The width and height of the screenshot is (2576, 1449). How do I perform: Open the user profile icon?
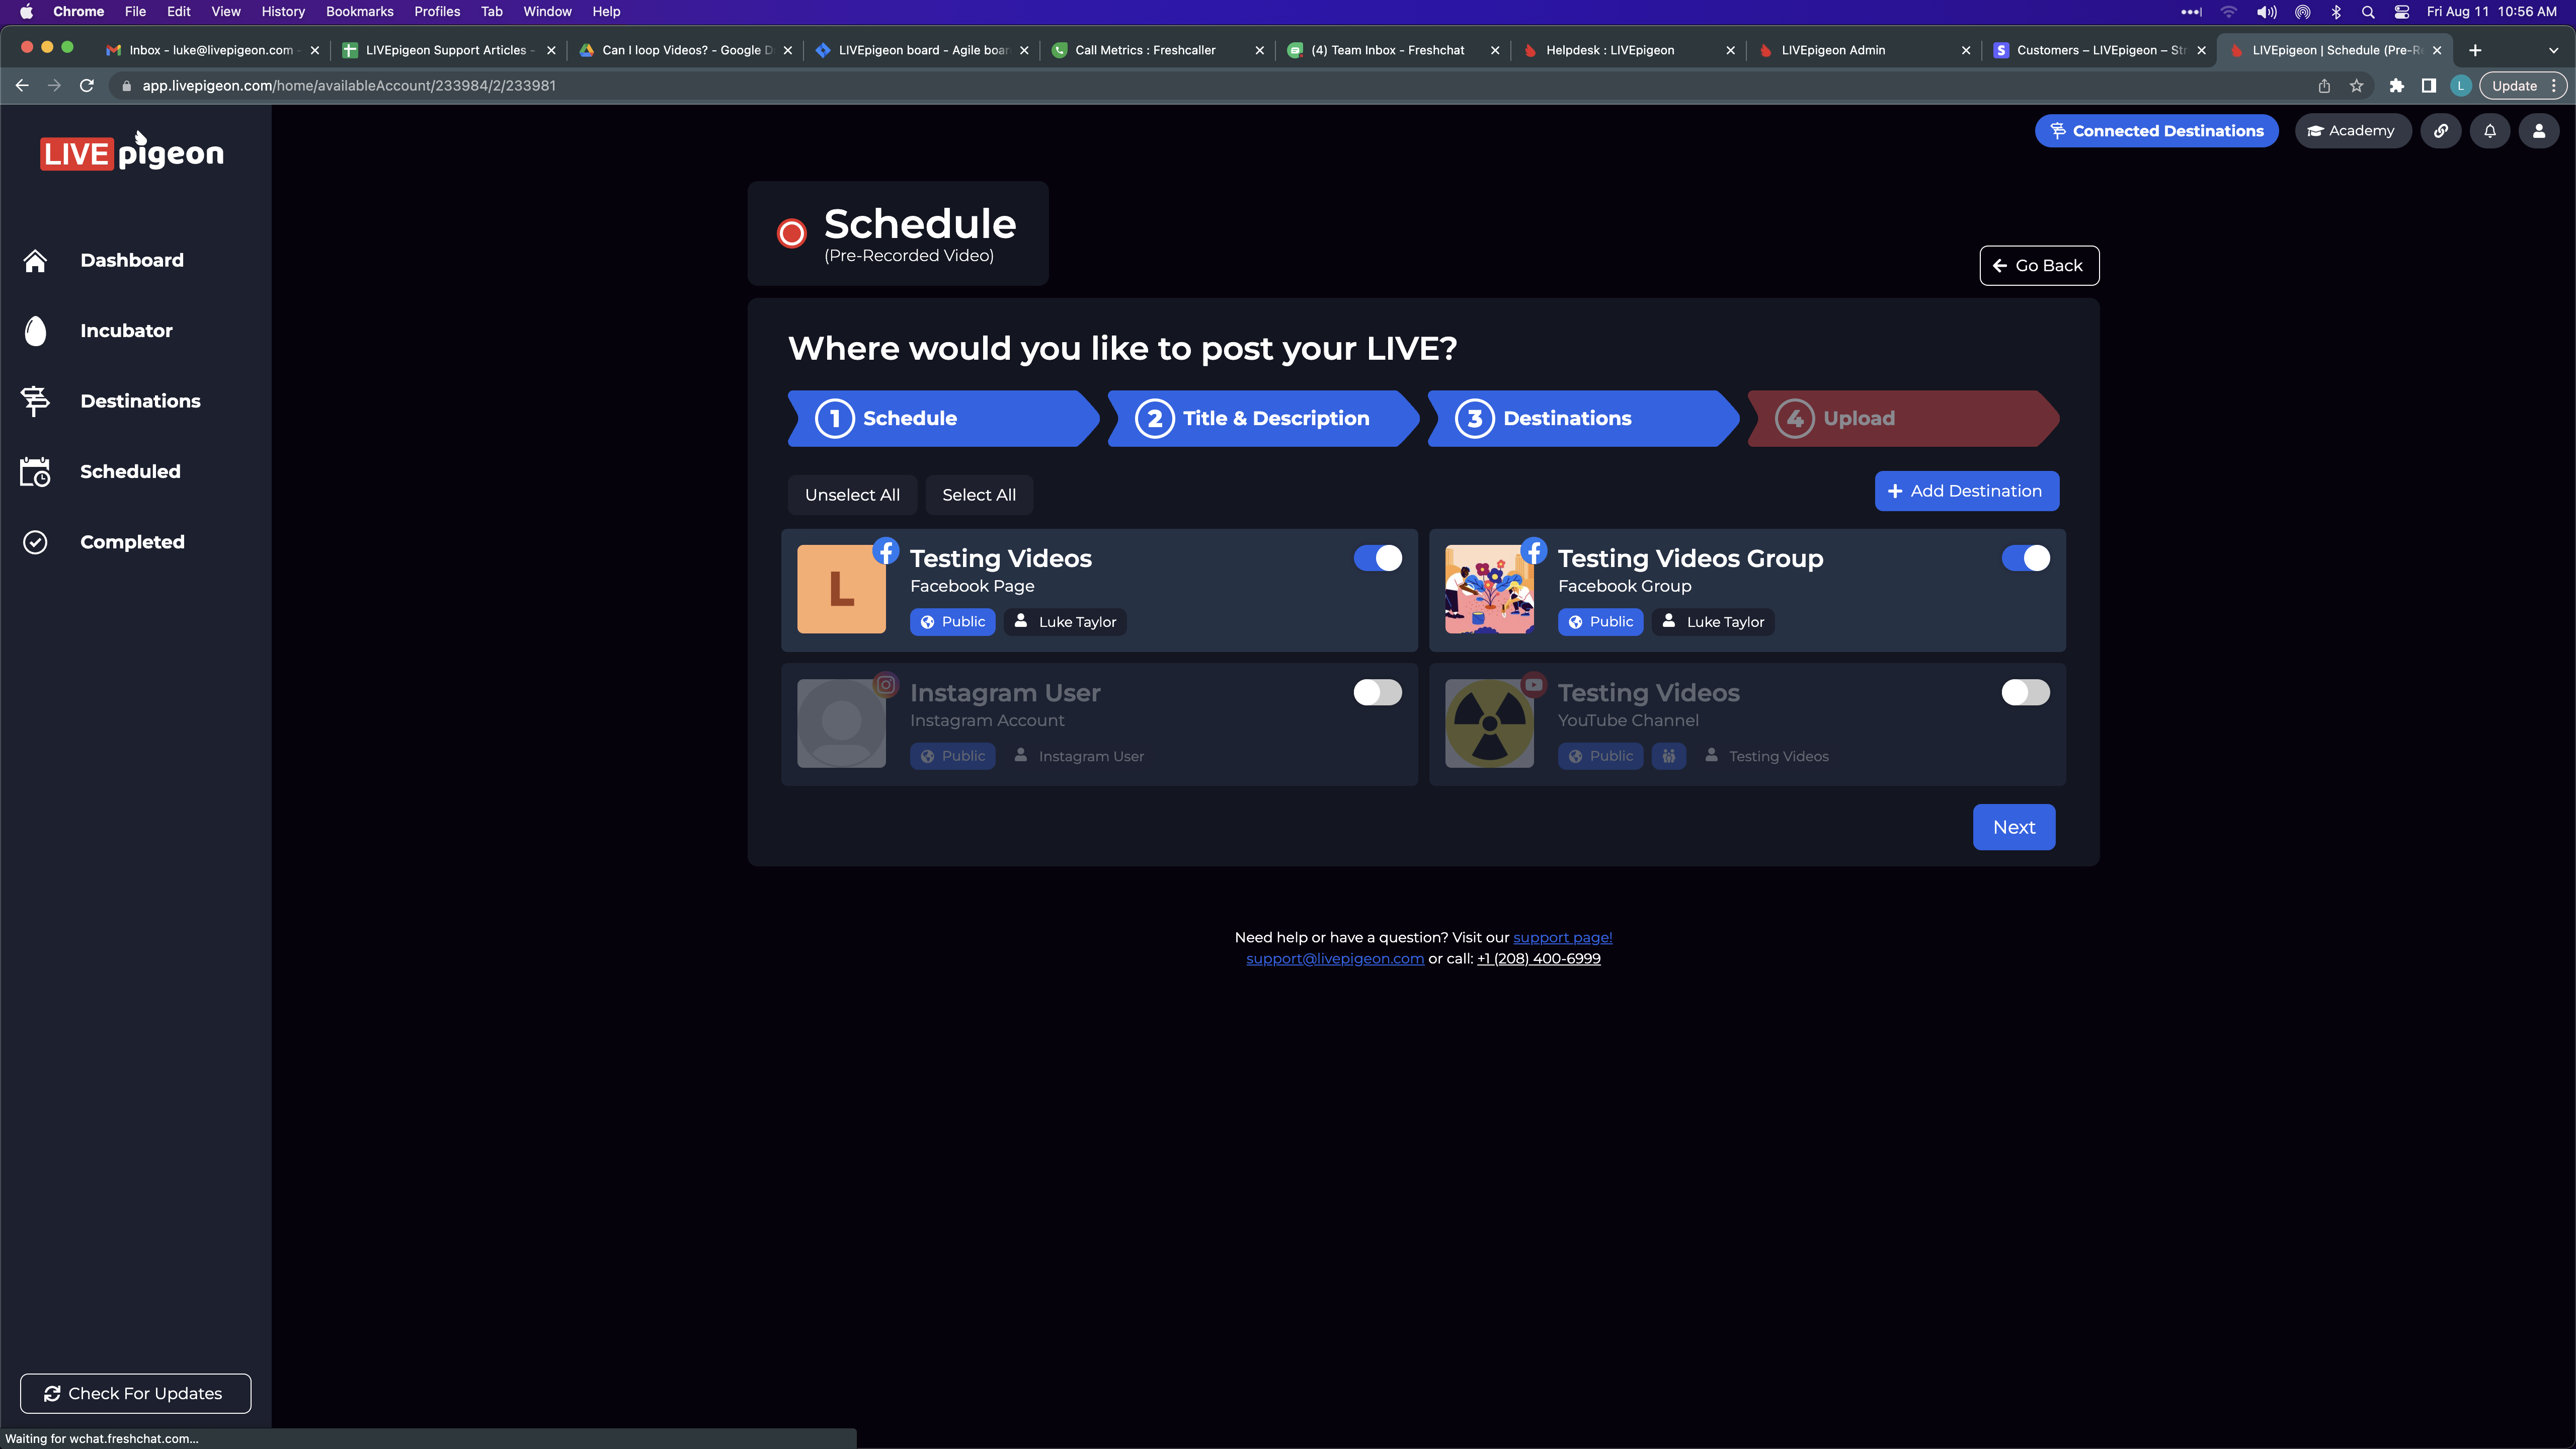pos(2538,131)
